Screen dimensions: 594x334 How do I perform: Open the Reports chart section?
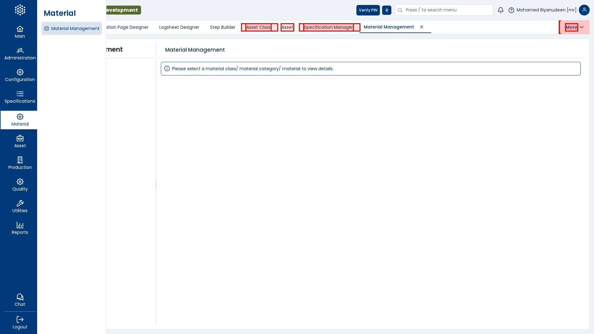point(20,228)
